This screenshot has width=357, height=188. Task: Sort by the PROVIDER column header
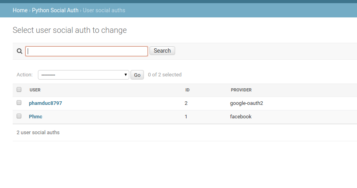click(241, 90)
